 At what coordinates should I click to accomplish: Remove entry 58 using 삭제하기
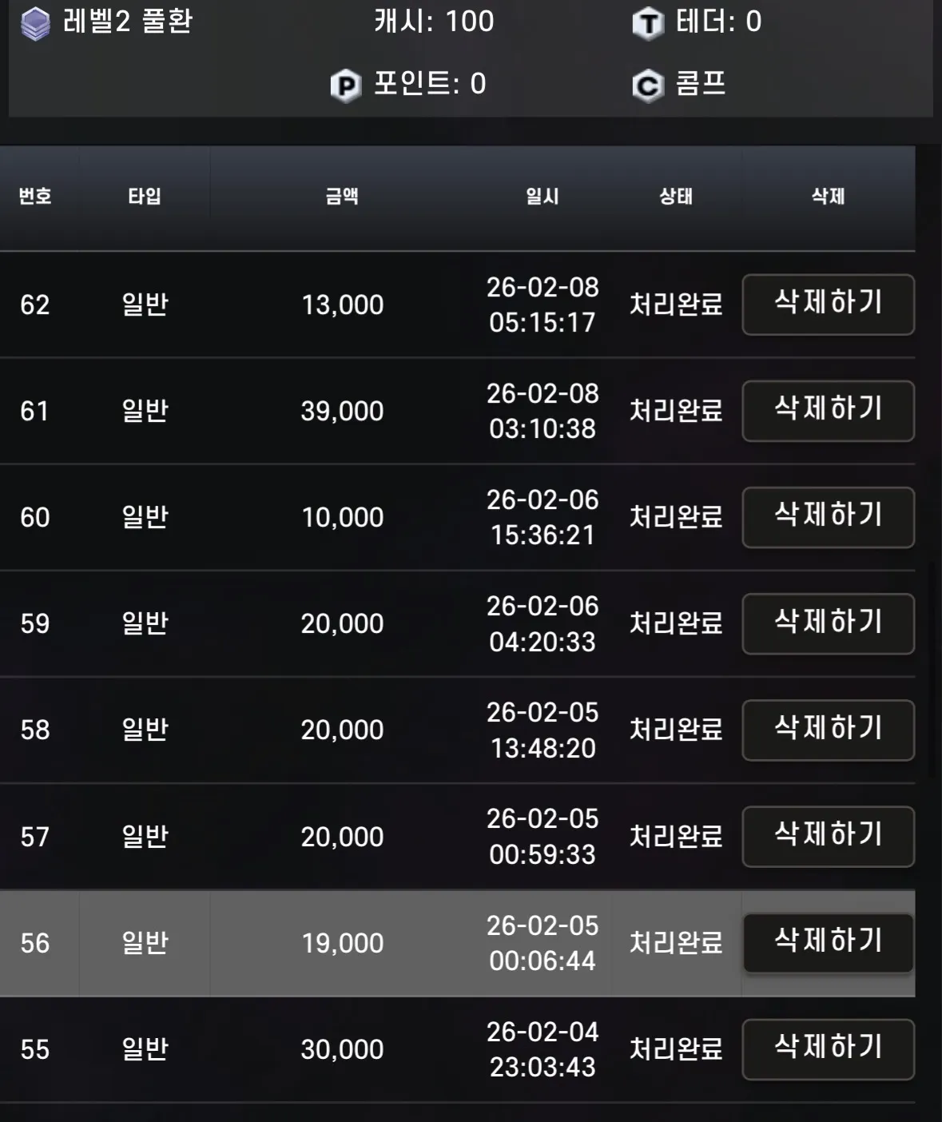[828, 730]
